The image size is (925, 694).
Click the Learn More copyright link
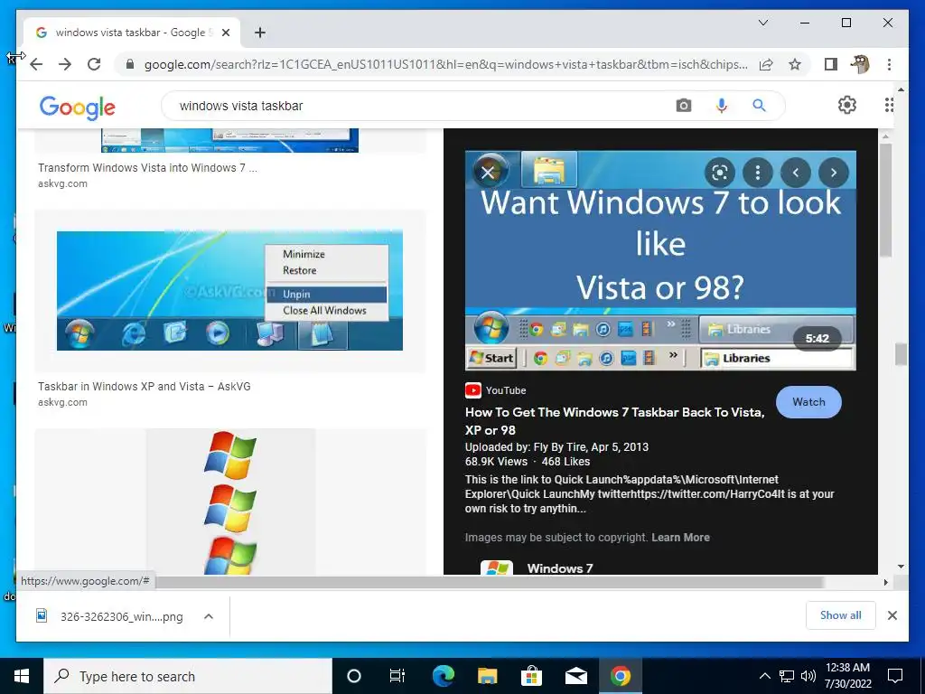click(x=680, y=538)
